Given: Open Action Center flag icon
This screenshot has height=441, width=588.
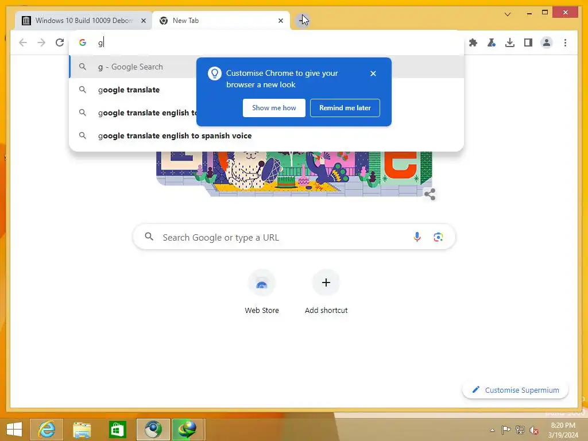Looking at the screenshot, I should click(x=506, y=430).
